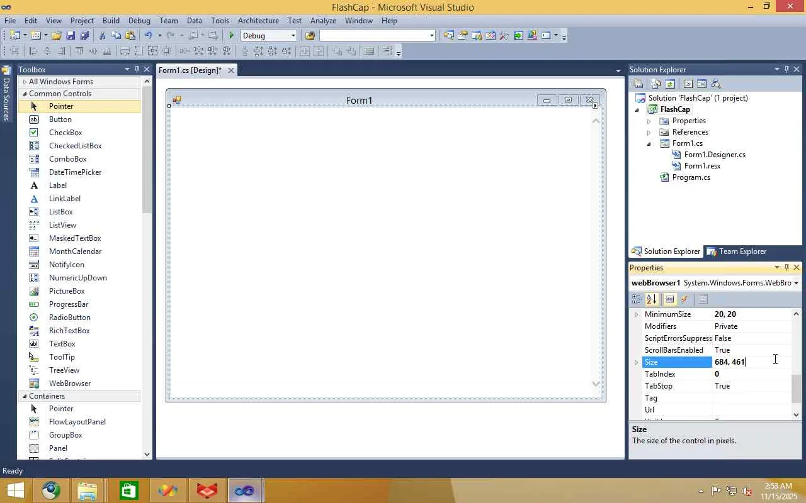Click the Toolbox vertical scrollbar thumb

pyautogui.click(x=147, y=151)
